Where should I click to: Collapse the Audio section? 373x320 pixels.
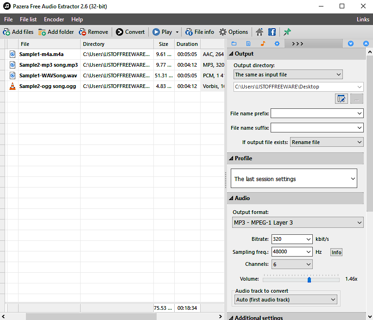(231, 198)
